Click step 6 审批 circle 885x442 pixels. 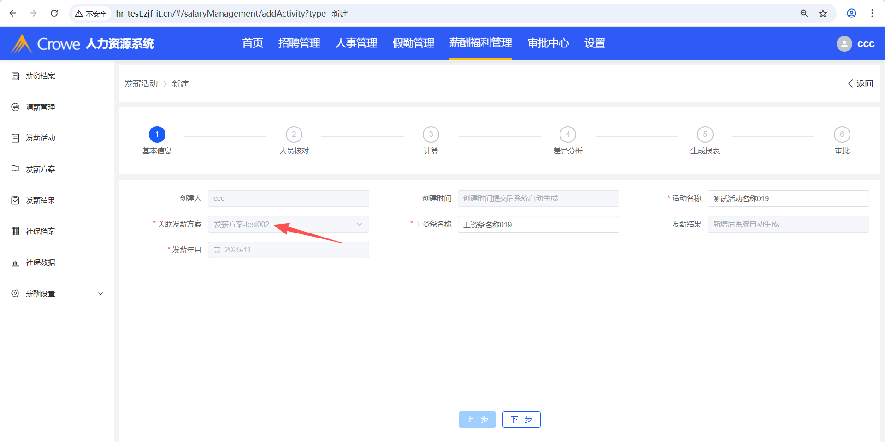pyautogui.click(x=842, y=134)
